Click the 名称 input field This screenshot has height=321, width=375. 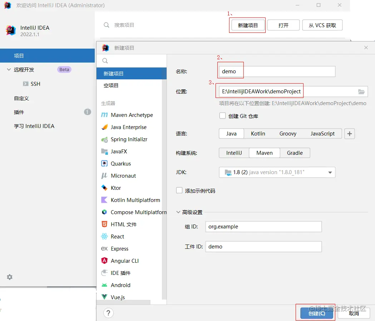click(x=277, y=71)
